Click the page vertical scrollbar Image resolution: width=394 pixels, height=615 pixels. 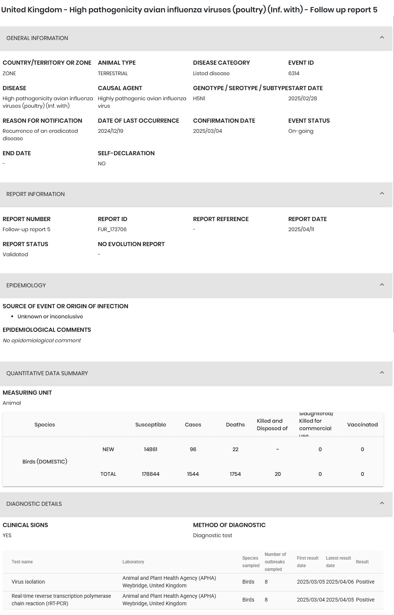click(393, 174)
